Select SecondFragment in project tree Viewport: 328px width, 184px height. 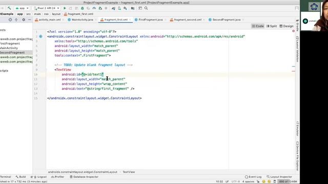click(x=12, y=53)
